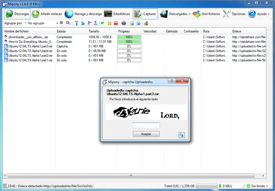This screenshot has width=275, height=191.
Task: Click the collapse all groups icon
Action: (x=68, y=23)
